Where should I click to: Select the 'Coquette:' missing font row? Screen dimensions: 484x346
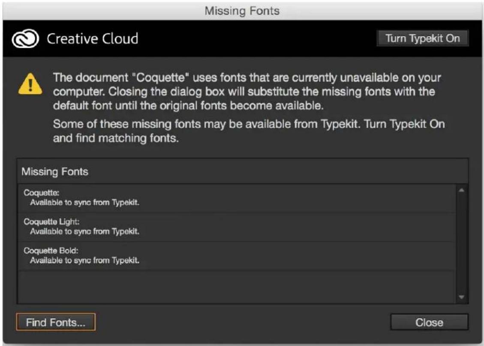click(x=237, y=198)
